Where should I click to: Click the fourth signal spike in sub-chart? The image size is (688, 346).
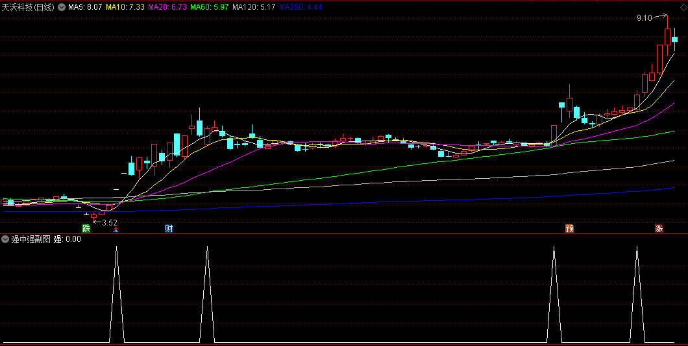[637, 294]
